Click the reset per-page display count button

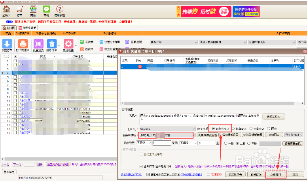click(x=58, y=164)
